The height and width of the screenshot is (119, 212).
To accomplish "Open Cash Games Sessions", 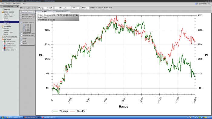I will (6, 20).
